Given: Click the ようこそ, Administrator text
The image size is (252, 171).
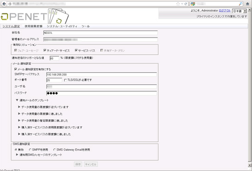Looking at the screenshot, I should [x=204, y=11].
